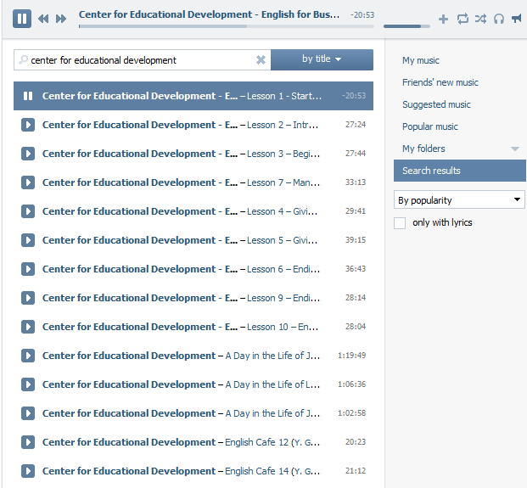Toggle the megaphone broadcast icon
This screenshot has width=527, height=488.
pos(517,19)
